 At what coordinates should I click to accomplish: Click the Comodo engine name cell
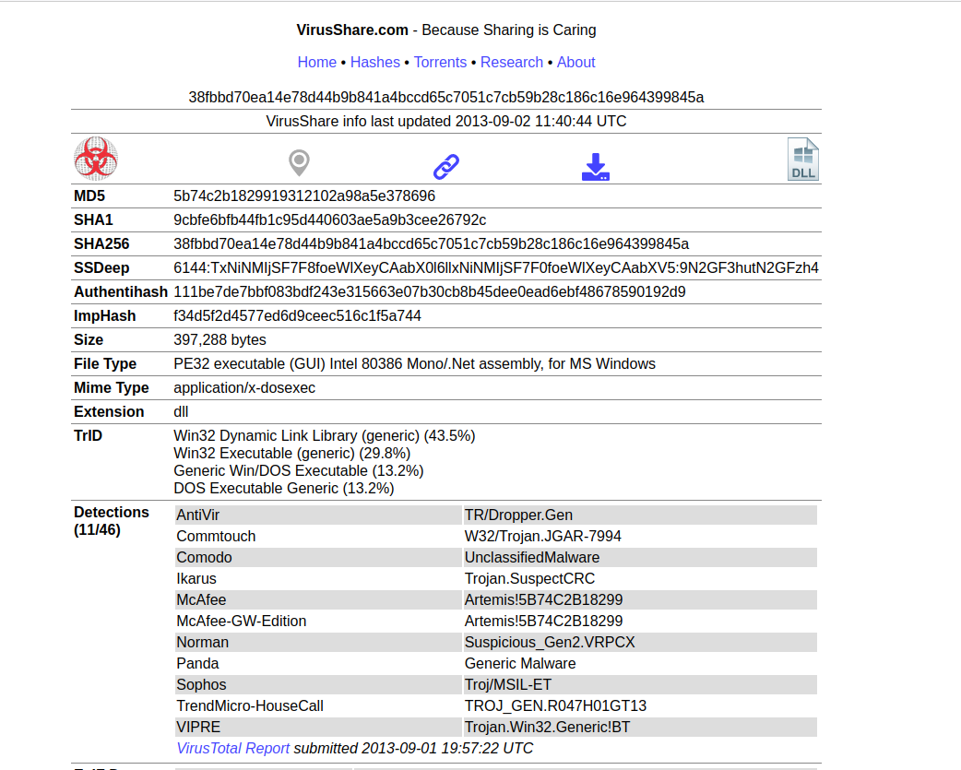[x=318, y=557]
